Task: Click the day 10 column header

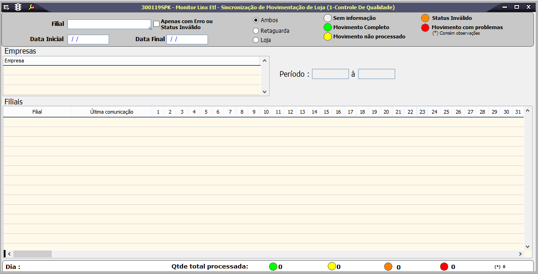Action: [x=266, y=112]
